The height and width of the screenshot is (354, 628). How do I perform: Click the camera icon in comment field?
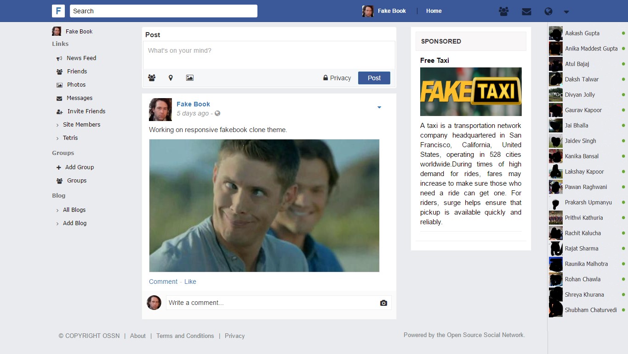[383, 303]
